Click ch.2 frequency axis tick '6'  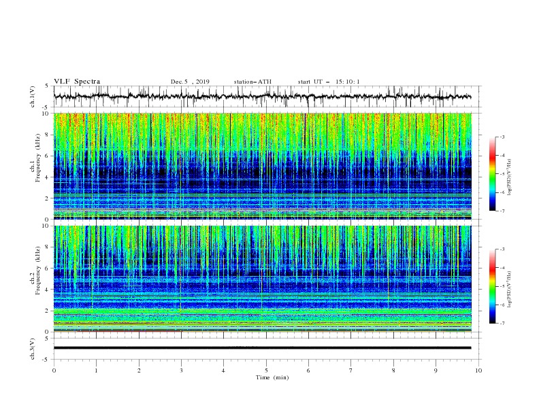(x=48, y=268)
